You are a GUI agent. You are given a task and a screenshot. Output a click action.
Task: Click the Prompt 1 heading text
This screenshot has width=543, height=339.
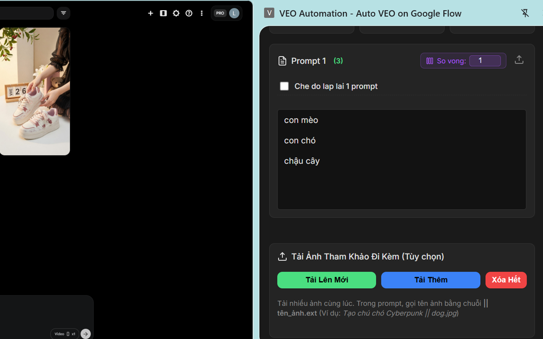[x=309, y=61]
